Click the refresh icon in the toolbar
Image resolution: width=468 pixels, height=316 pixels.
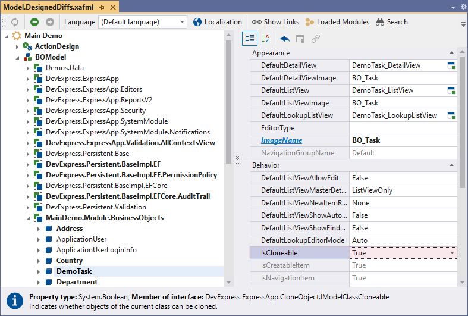(15, 22)
